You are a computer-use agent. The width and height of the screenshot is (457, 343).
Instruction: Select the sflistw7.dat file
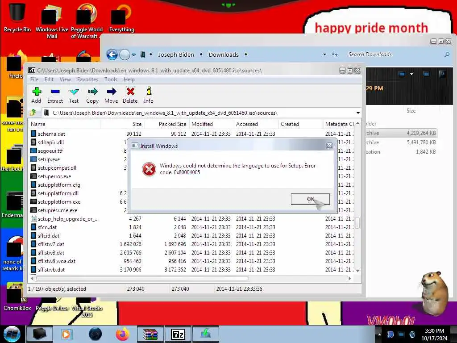(51, 244)
